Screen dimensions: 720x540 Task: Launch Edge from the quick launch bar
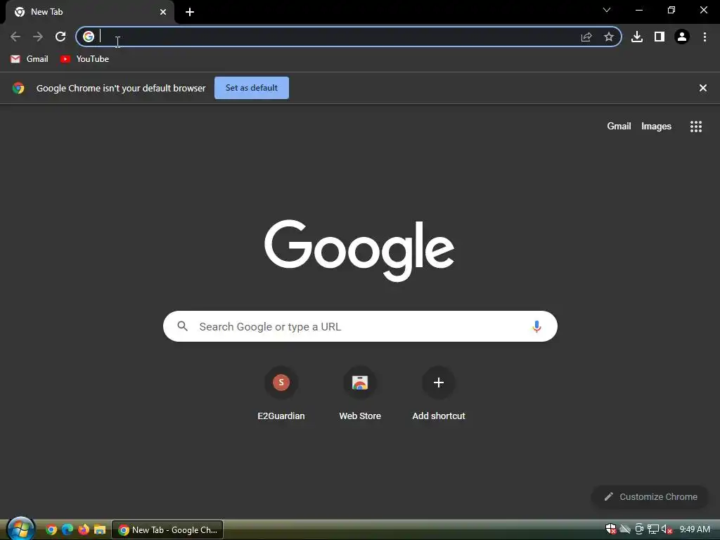tap(67, 530)
